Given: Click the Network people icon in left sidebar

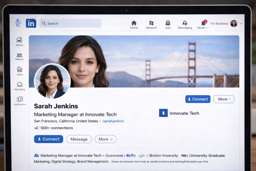Looking at the screenshot, I should click(19, 55).
